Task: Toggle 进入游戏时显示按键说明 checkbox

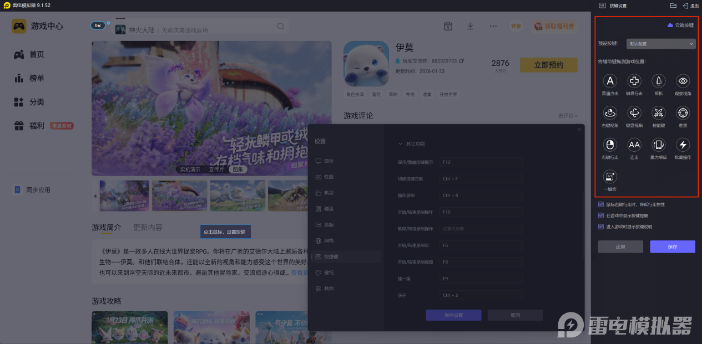Action: tap(601, 227)
